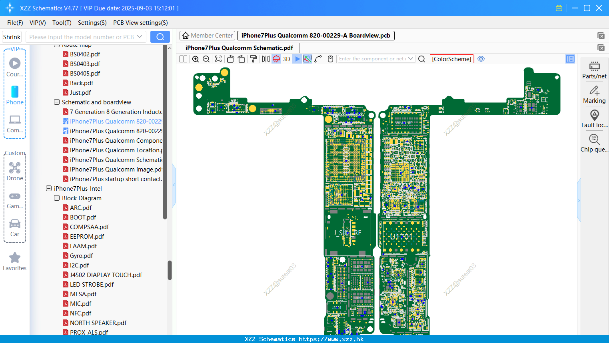Collapse the Block Diagram folder
Screen dimensions: 609x343
pos(57,198)
